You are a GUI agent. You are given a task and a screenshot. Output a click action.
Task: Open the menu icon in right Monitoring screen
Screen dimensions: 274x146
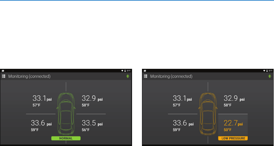(145, 76)
